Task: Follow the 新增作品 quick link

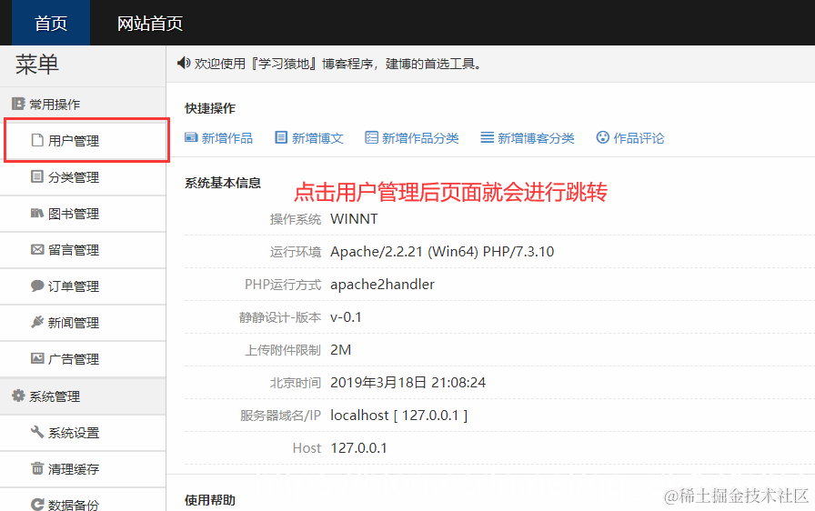Action: click(227, 138)
